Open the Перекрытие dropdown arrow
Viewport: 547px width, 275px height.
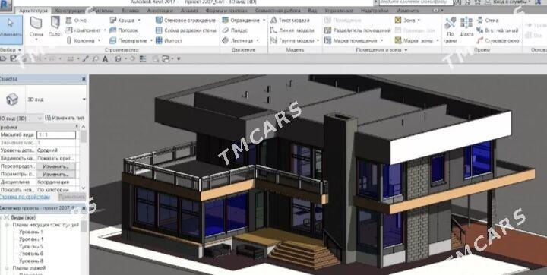coord(151,40)
